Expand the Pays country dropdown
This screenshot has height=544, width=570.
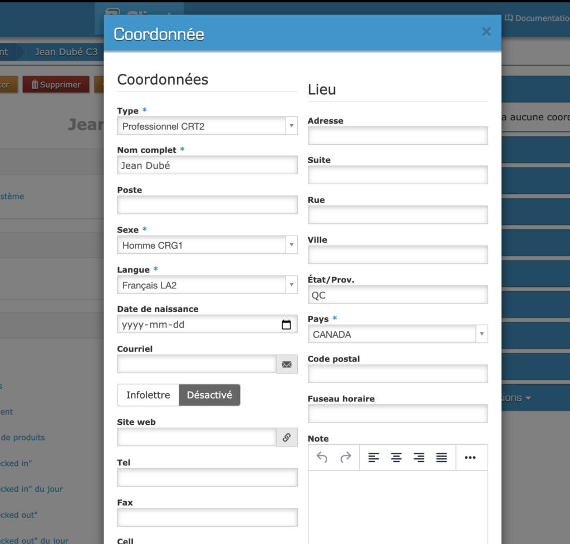click(397, 335)
